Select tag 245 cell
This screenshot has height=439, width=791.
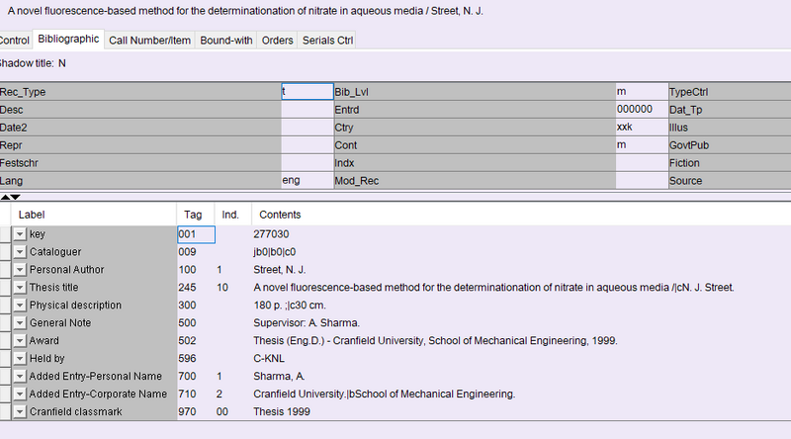pyautogui.click(x=196, y=288)
